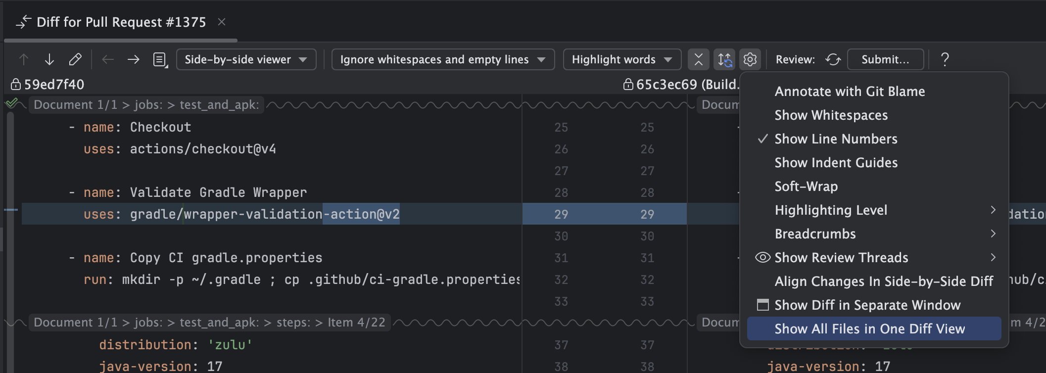Click the back arrow for previous file

click(x=108, y=60)
